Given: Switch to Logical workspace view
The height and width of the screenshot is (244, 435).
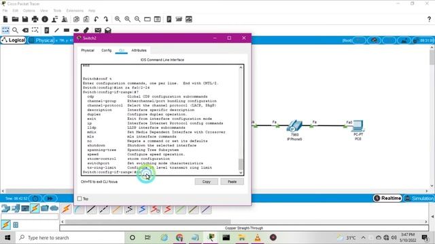Looking at the screenshot, I should [x=14, y=40].
